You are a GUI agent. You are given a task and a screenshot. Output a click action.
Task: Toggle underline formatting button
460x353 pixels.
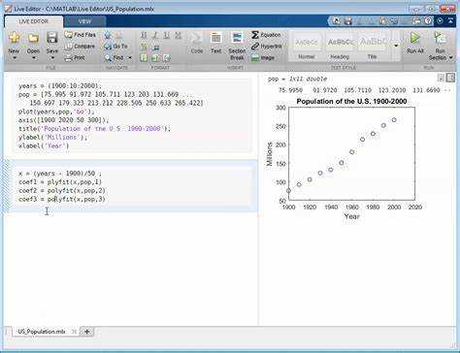tap(167, 35)
